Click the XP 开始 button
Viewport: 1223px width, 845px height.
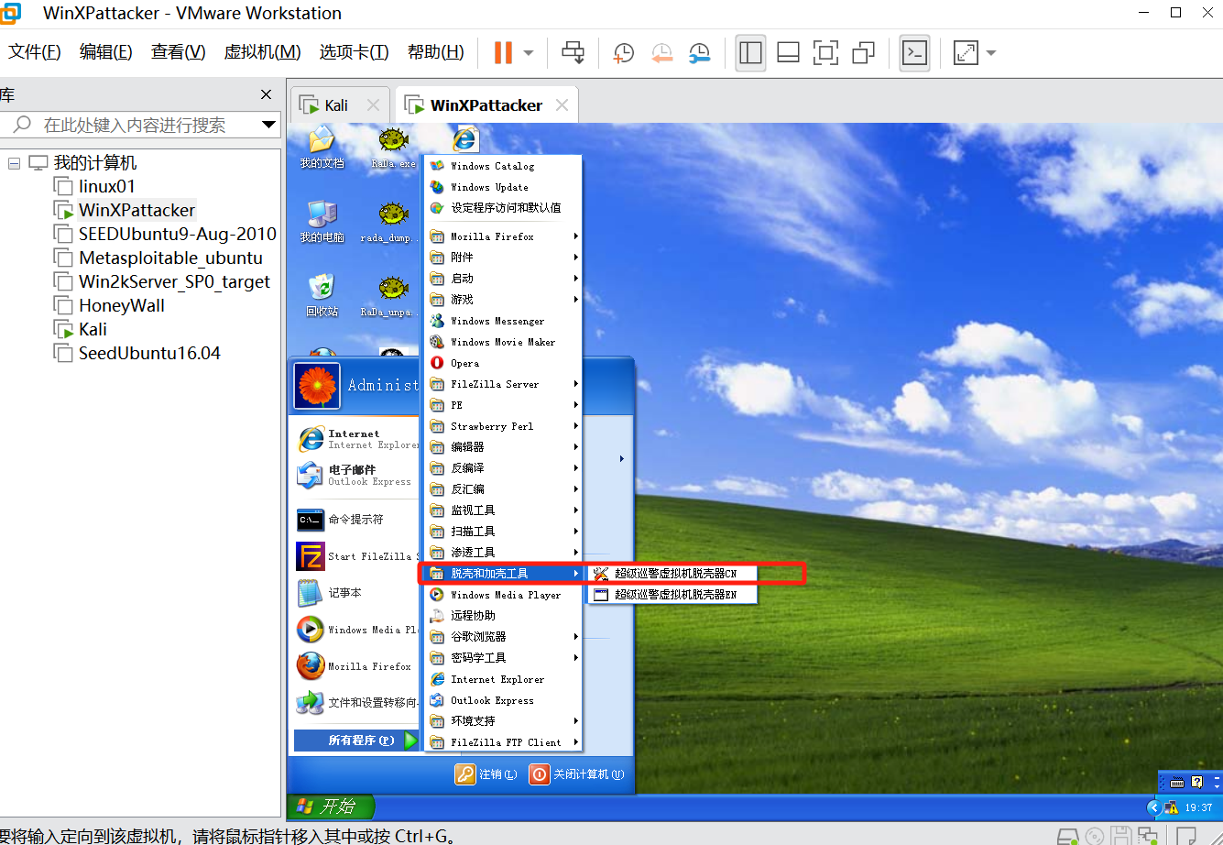(x=331, y=807)
